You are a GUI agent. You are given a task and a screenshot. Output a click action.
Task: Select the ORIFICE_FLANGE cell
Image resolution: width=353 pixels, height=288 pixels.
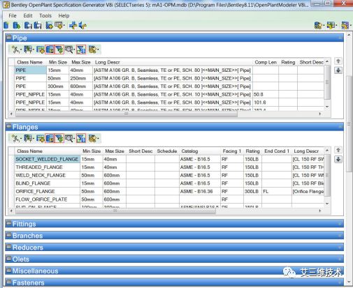point(47,191)
